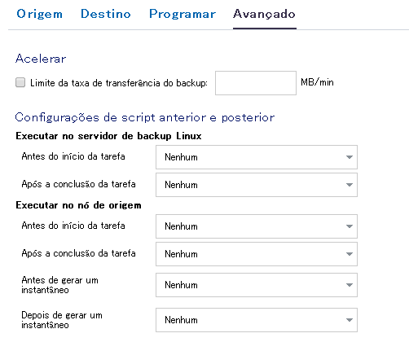Open the Destino tab

[x=106, y=14]
